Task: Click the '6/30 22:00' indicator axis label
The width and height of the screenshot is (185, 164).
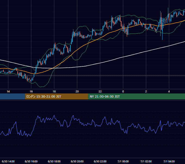Action: tap(100, 161)
